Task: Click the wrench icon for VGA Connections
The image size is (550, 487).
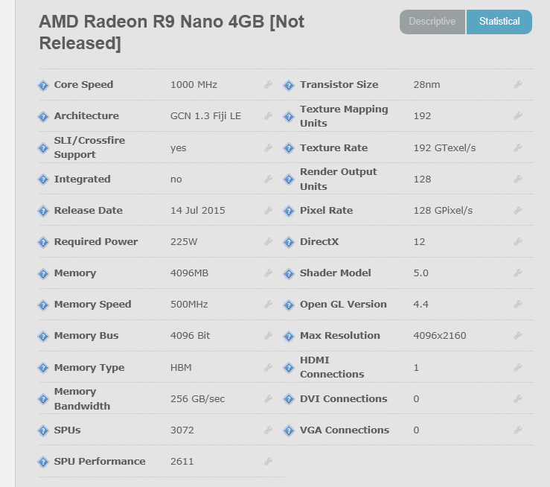Action: coord(518,430)
